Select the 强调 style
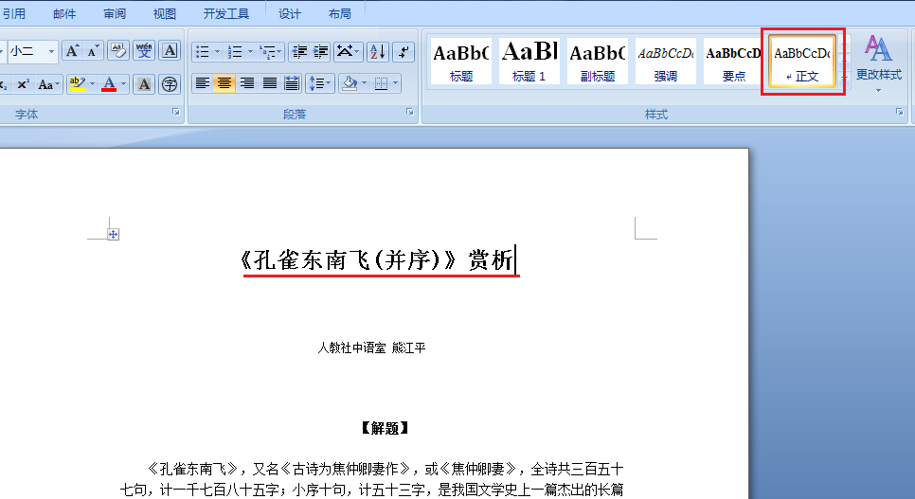The width and height of the screenshot is (915, 499). click(x=665, y=61)
